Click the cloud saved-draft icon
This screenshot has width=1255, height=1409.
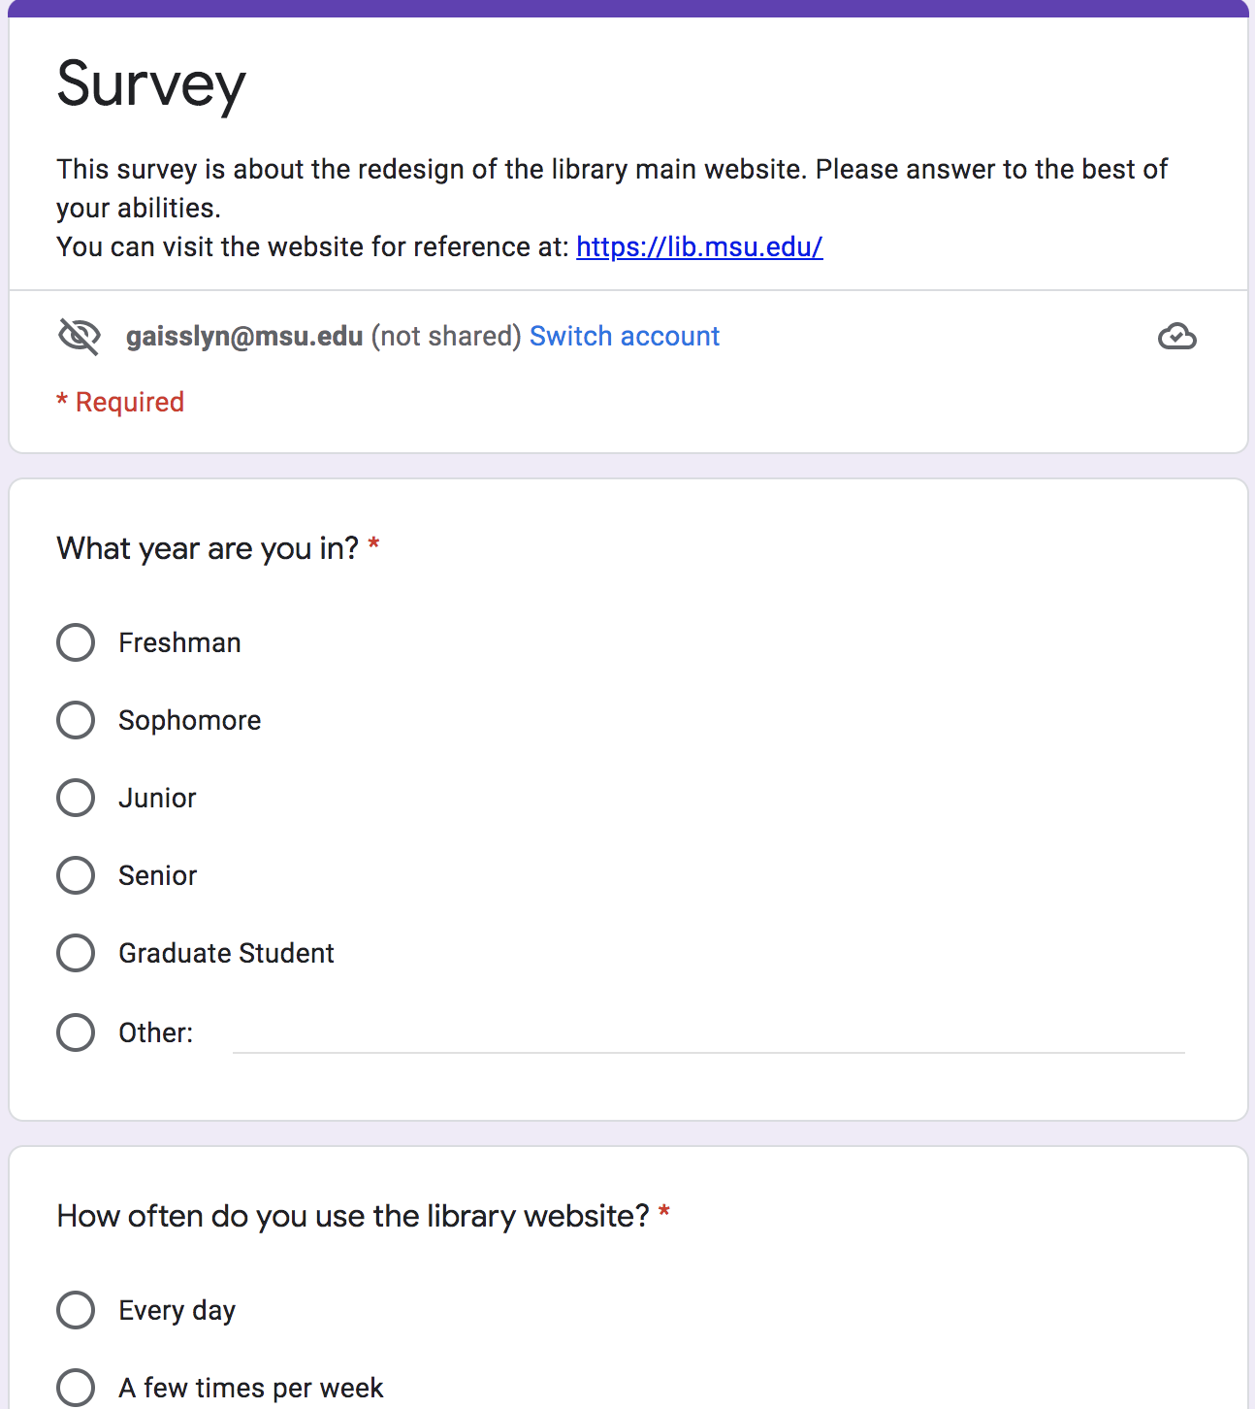point(1176,337)
